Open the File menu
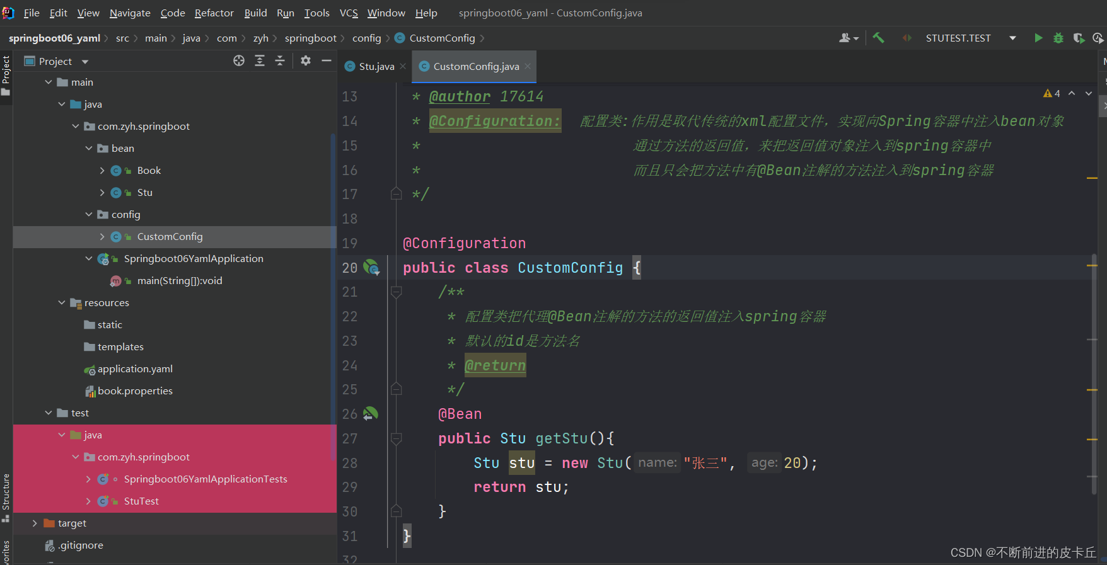The height and width of the screenshot is (565, 1107). tap(32, 13)
